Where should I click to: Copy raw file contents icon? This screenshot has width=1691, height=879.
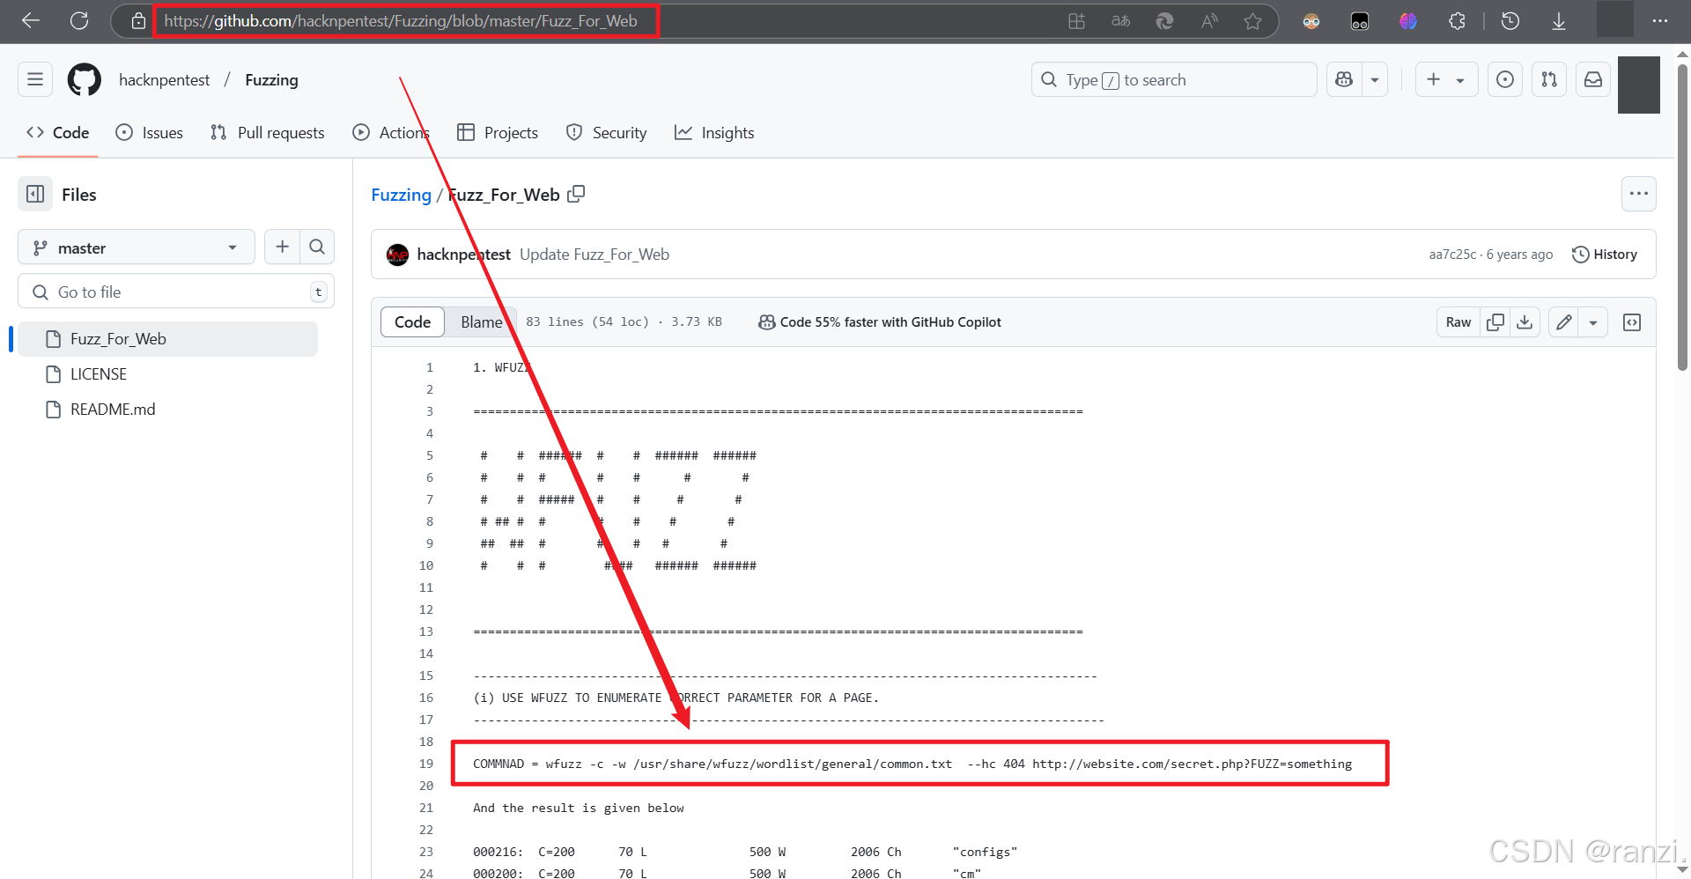(1495, 322)
